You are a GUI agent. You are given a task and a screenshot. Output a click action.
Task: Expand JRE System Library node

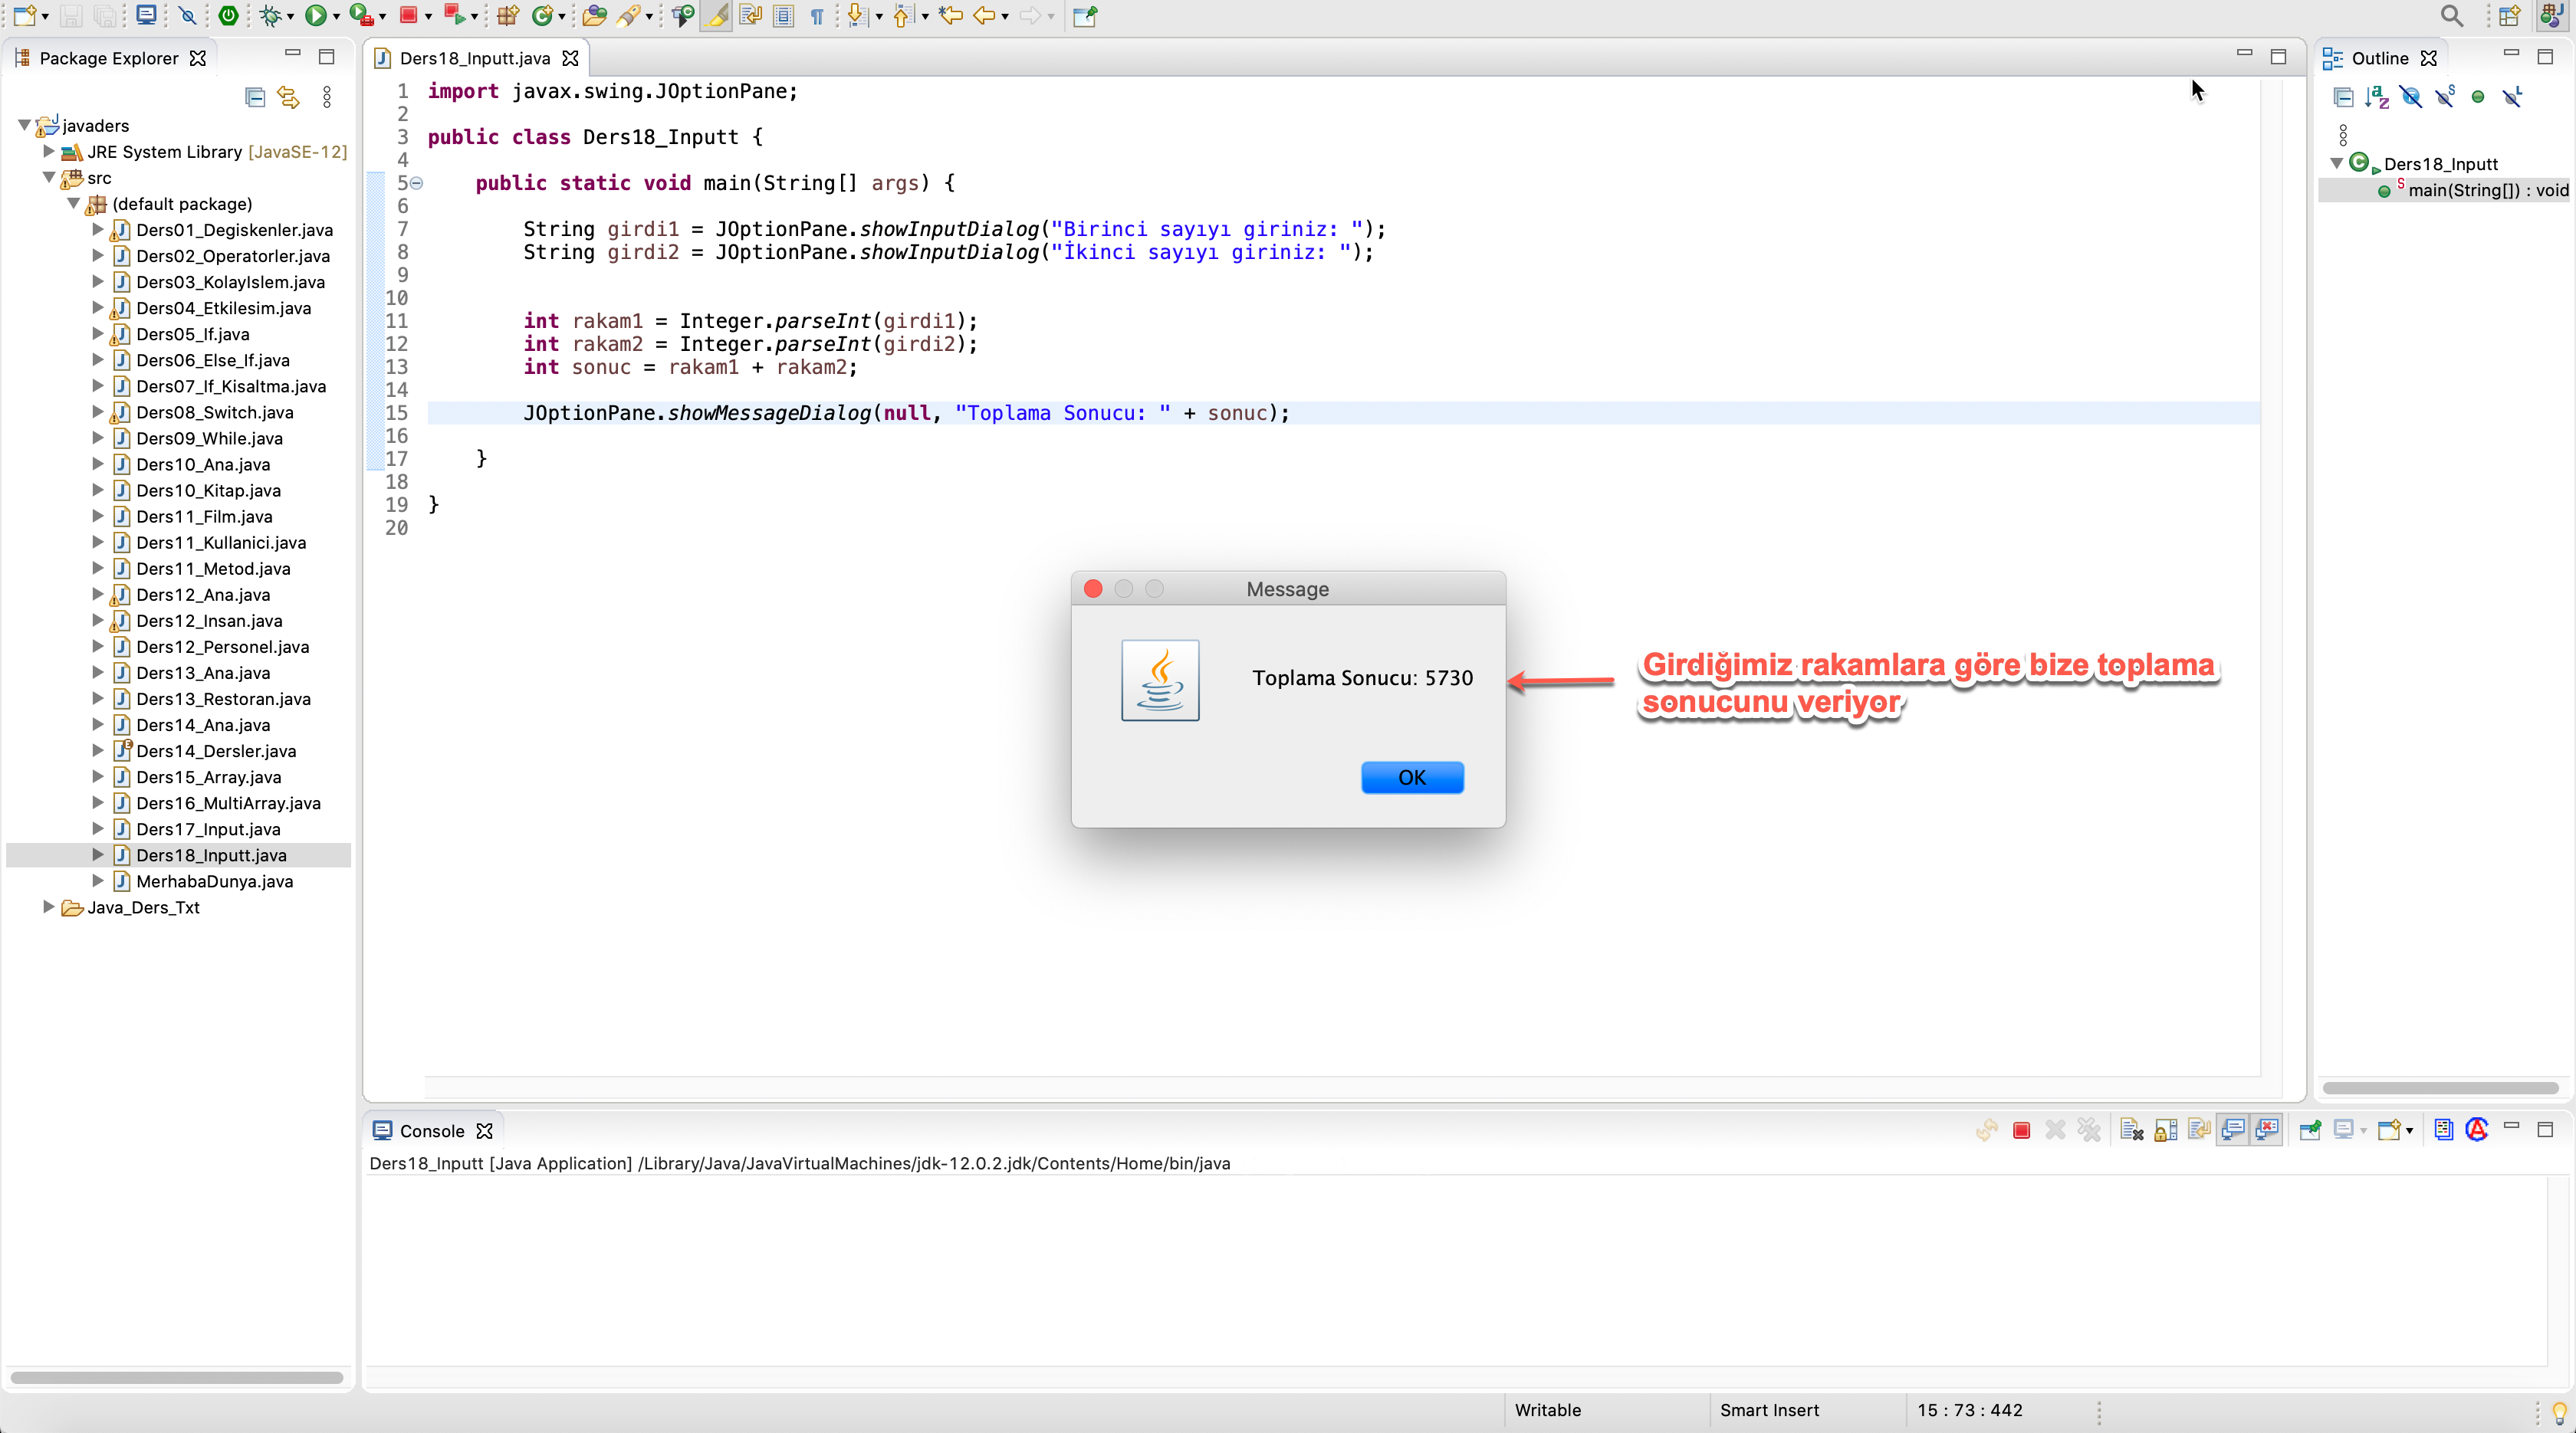(x=48, y=151)
